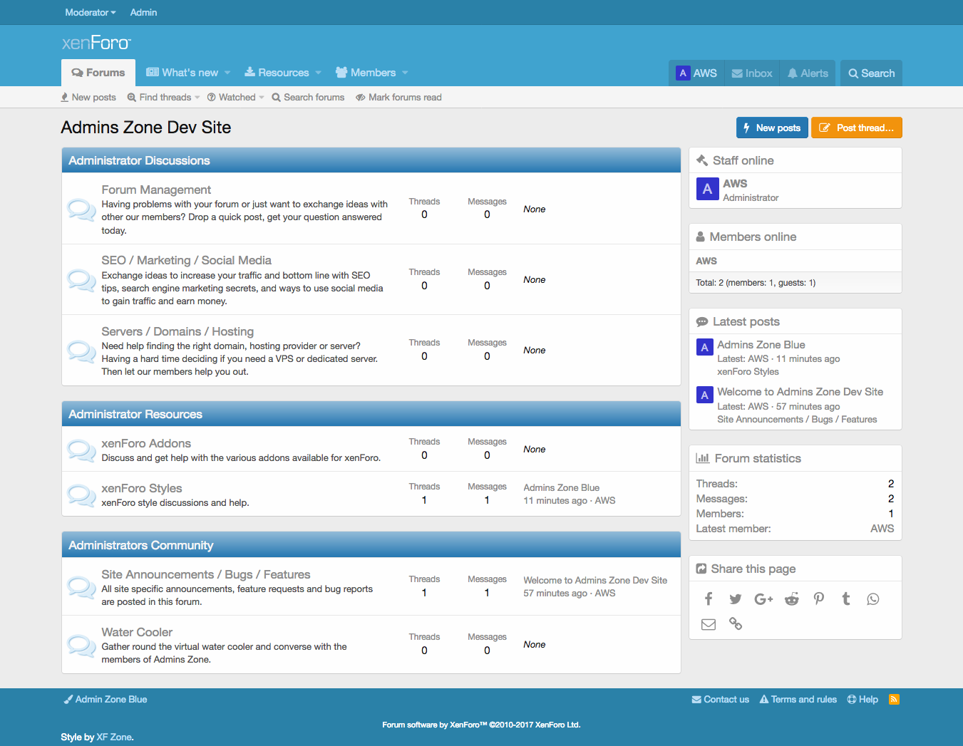Open Admins Zone Blue in xenForo Styles row

coord(562,488)
